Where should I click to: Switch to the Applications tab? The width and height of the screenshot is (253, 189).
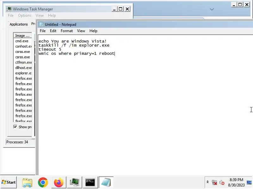pyautogui.click(x=19, y=24)
